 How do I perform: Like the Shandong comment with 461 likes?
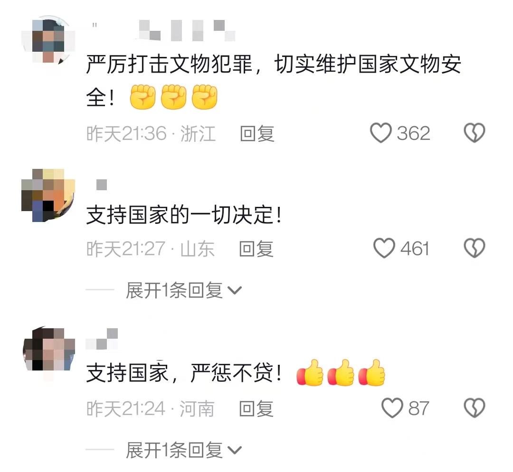click(384, 248)
